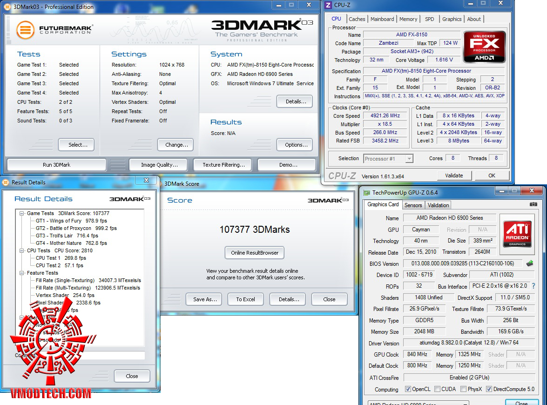Toggle the OpenCL checkbox in GPU-Z
The width and height of the screenshot is (547, 405).
point(408,389)
